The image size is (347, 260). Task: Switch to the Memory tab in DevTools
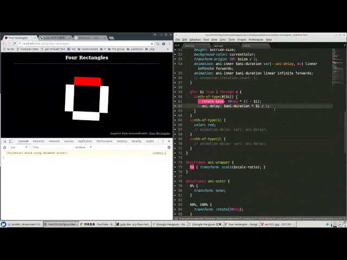click(122, 141)
